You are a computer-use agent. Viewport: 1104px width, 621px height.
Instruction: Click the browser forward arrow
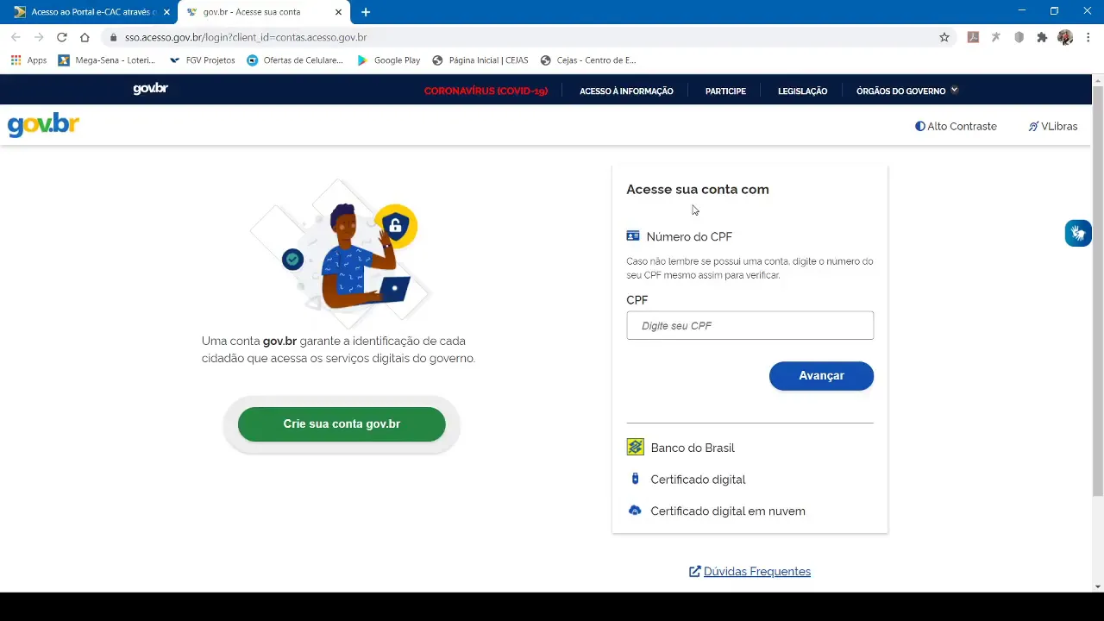click(x=39, y=37)
